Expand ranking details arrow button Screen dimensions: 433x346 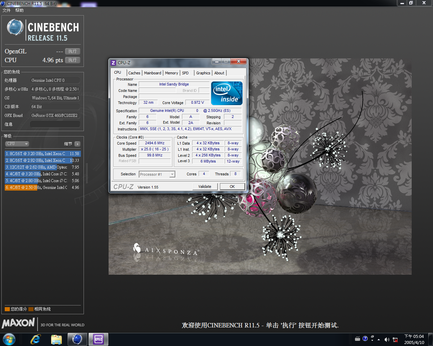77,144
